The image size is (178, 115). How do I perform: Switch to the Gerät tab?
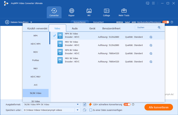92,28
